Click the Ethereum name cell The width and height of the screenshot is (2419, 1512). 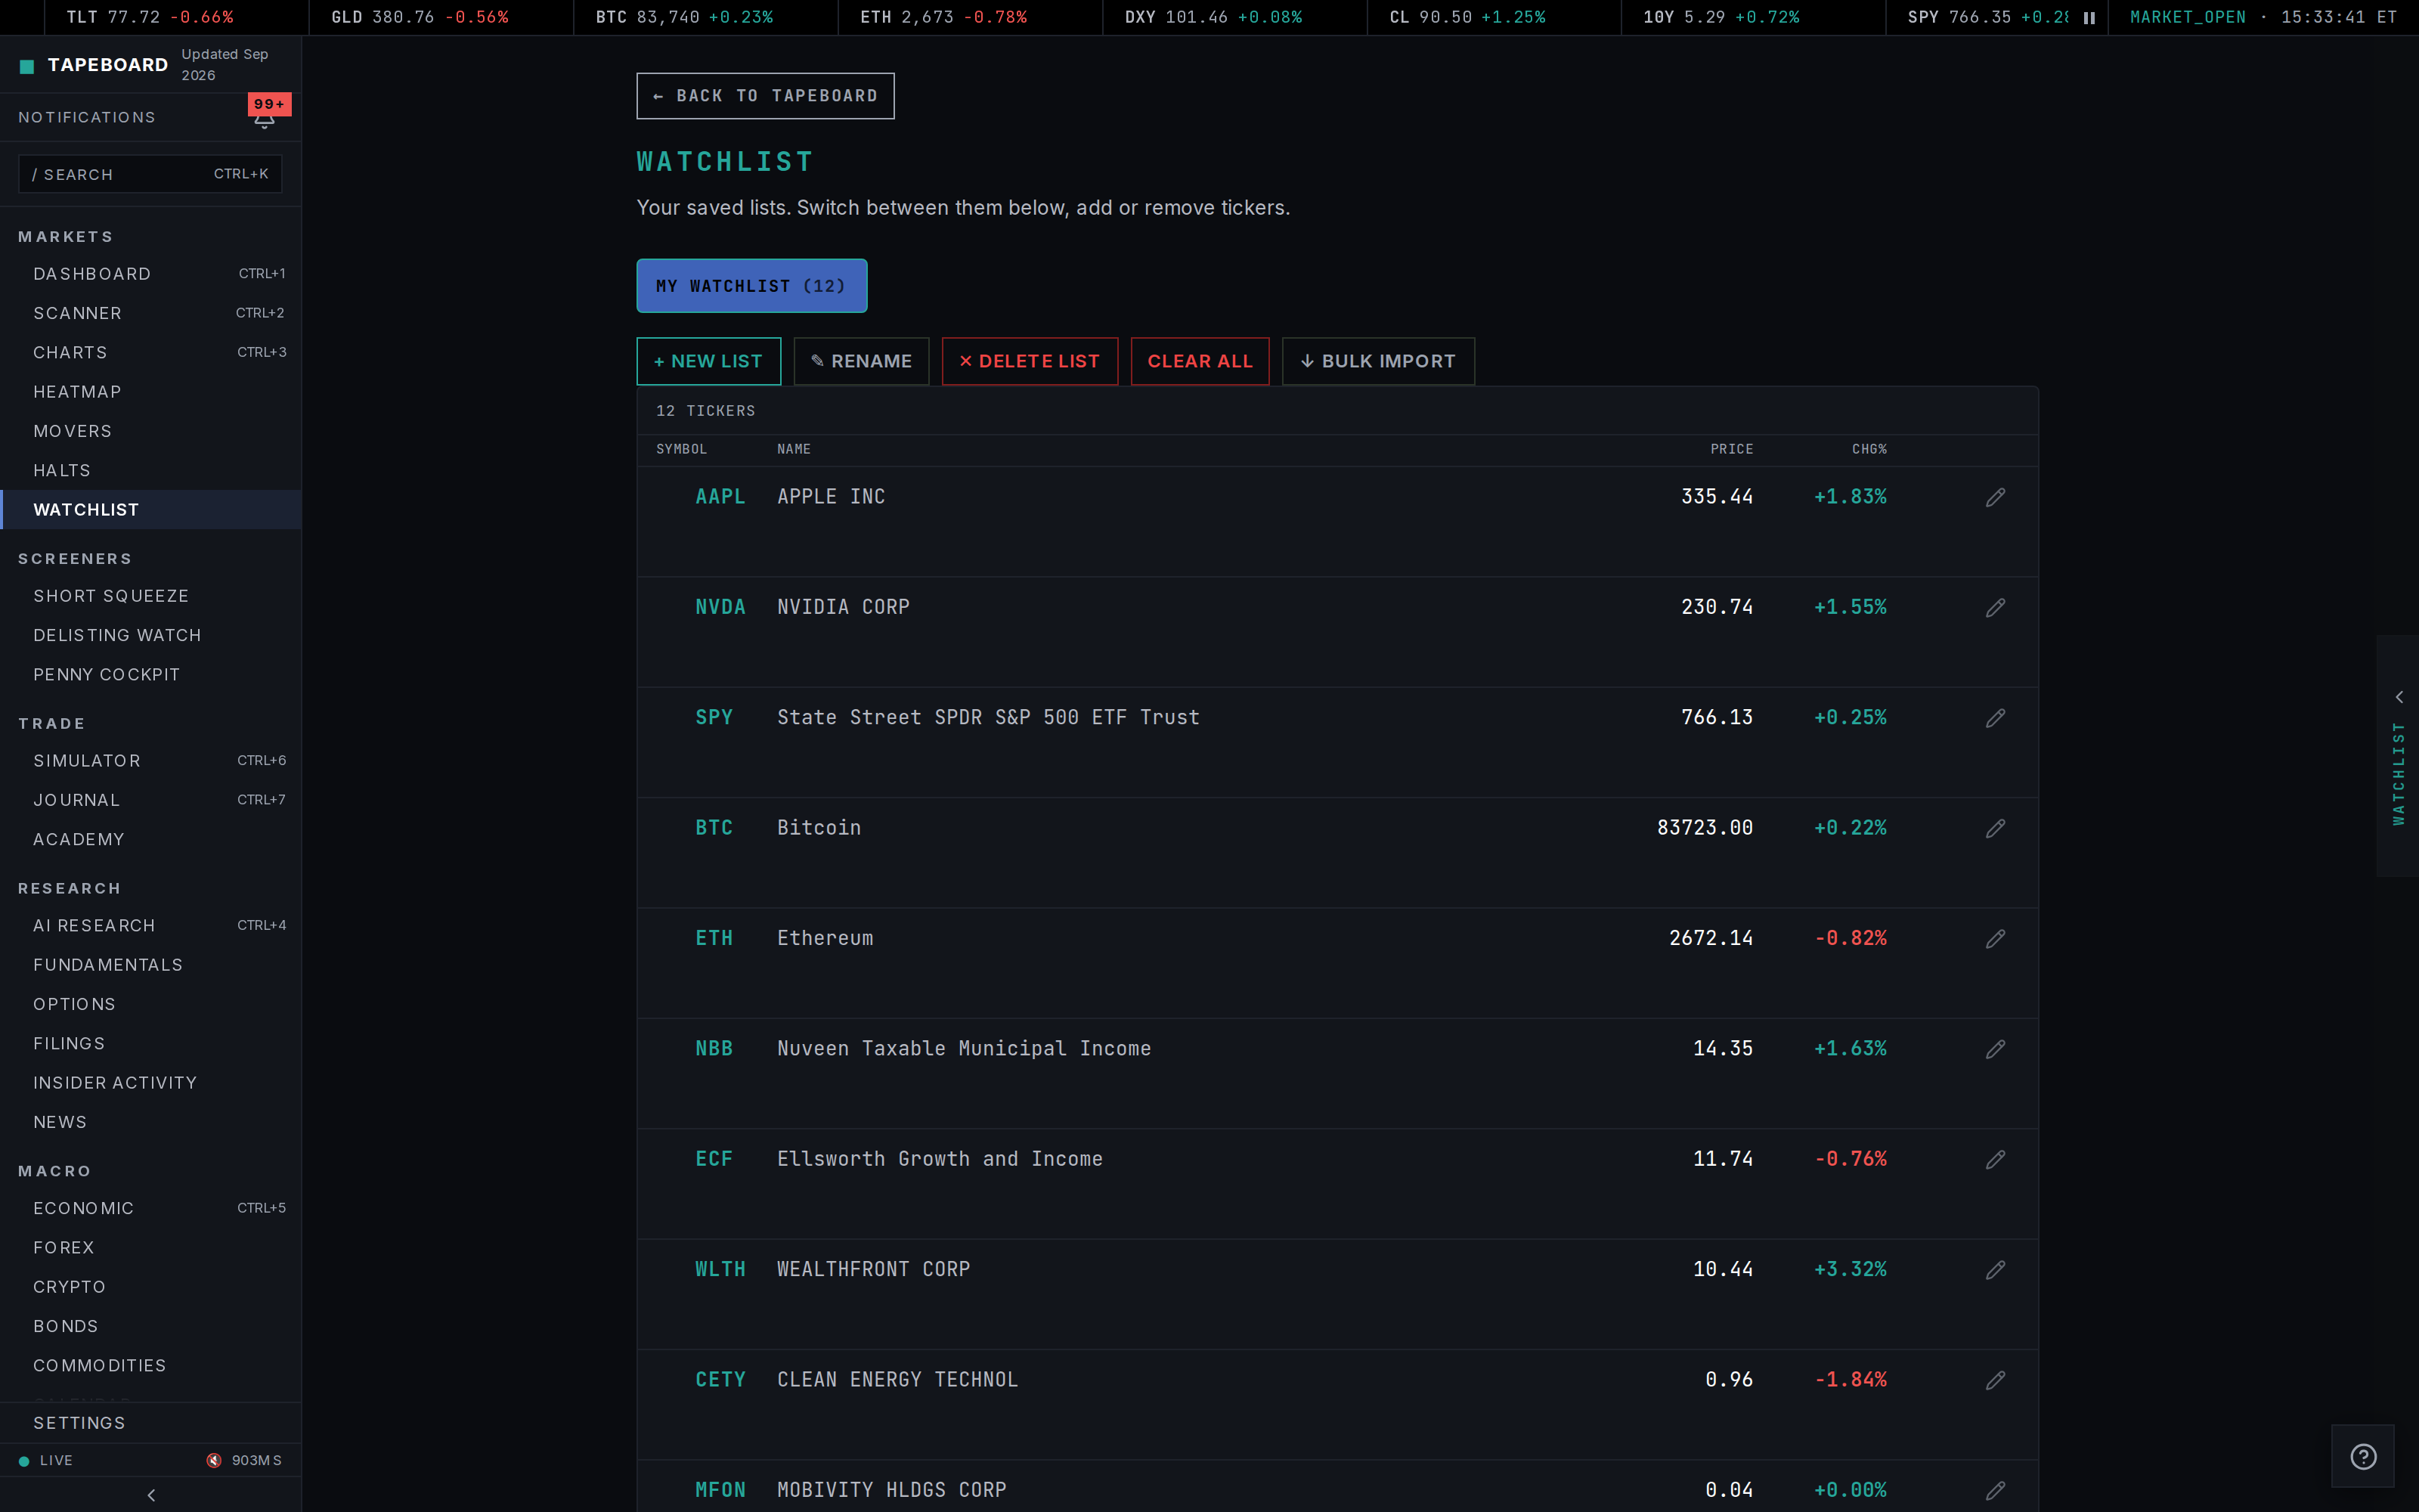tap(825, 938)
